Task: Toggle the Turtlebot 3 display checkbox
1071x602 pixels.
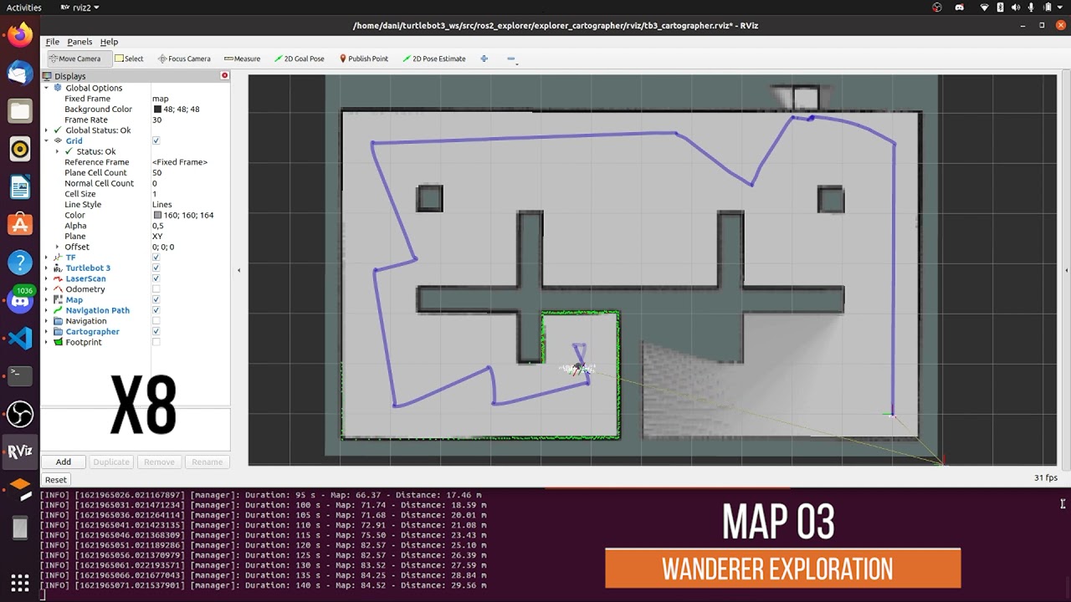Action: 156,268
